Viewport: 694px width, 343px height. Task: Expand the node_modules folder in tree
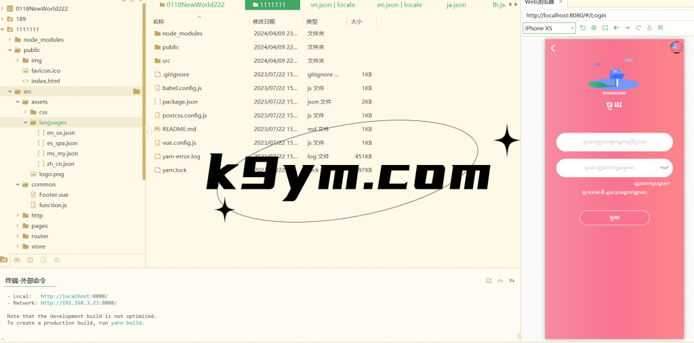tap(9, 40)
